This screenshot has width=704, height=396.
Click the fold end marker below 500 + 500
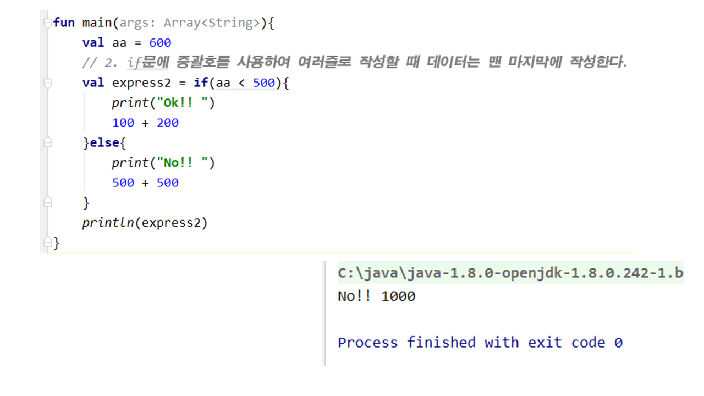(x=48, y=202)
